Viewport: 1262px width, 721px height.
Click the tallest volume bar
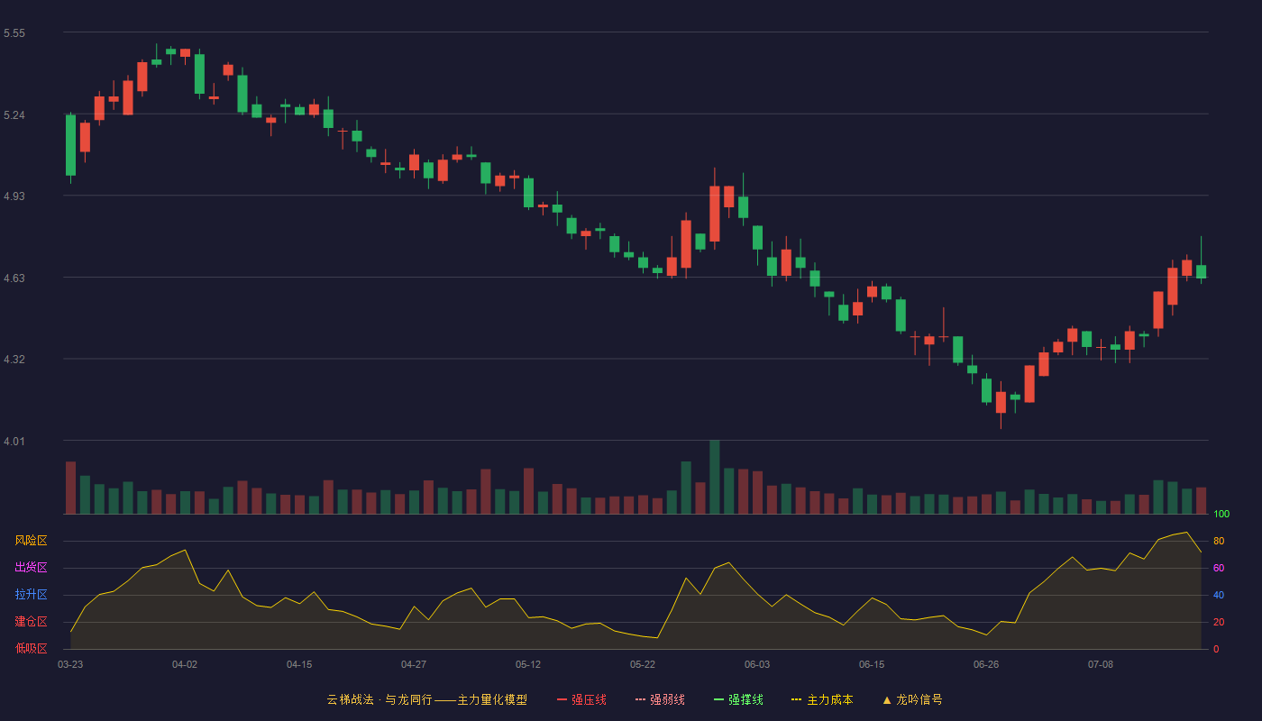click(x=715, y=477)
